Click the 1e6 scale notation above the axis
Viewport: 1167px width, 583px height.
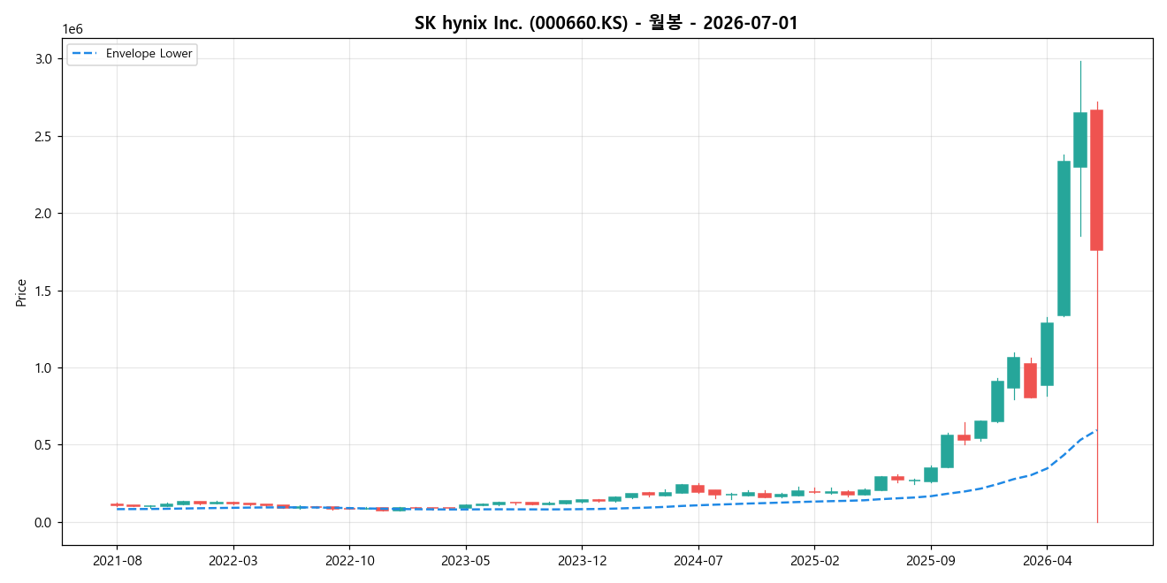[x=72, y=30]
